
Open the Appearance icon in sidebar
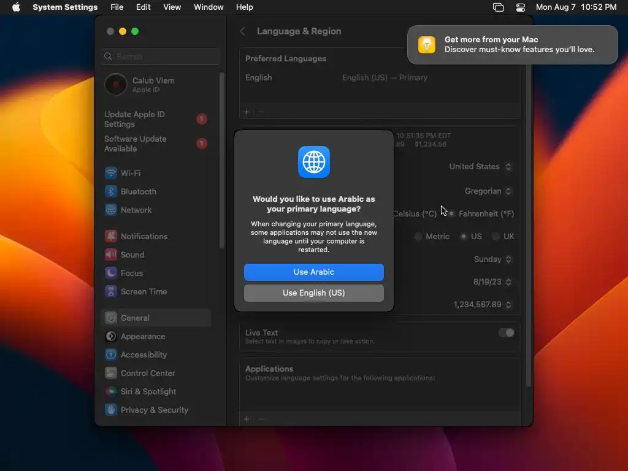click(x=111, y=337)
